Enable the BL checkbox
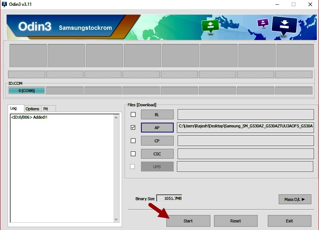This screenshot has width=319, height=230. pos(133,115)
